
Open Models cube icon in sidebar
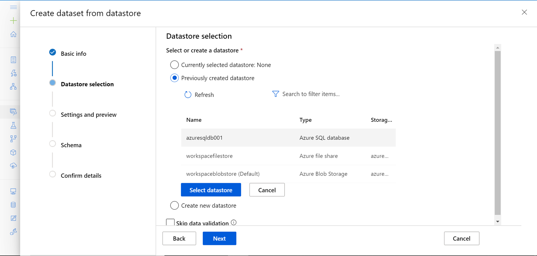tap(13, 152)
